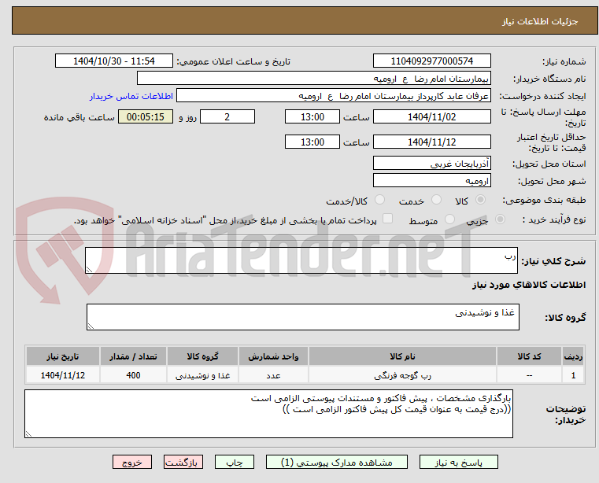Image resolution: width=599 pixels, height=483 pixels.
Task: Select the کالا radio button
Action: [x=481, y=200]
